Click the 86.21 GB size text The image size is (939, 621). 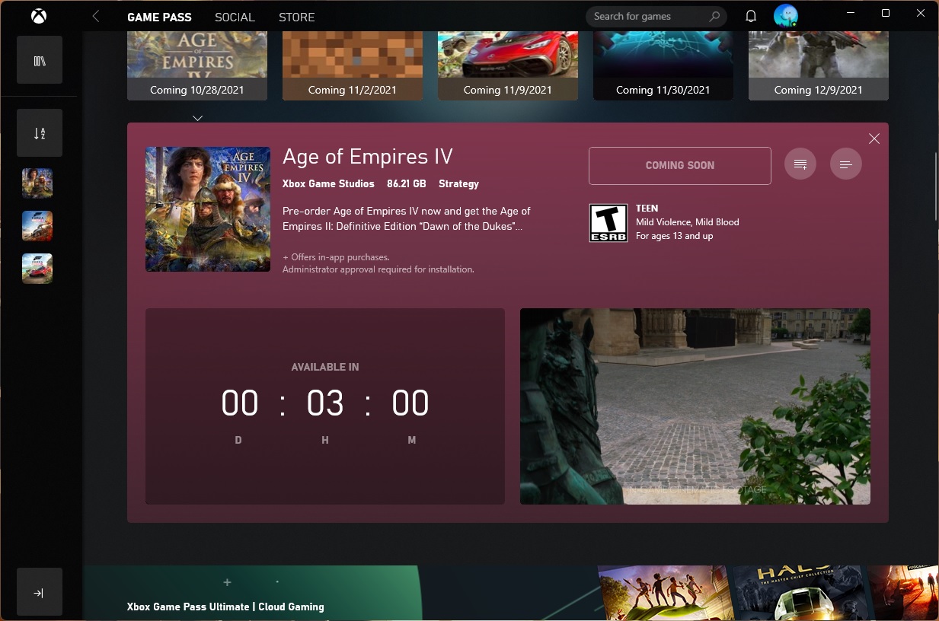pos(407,184)
